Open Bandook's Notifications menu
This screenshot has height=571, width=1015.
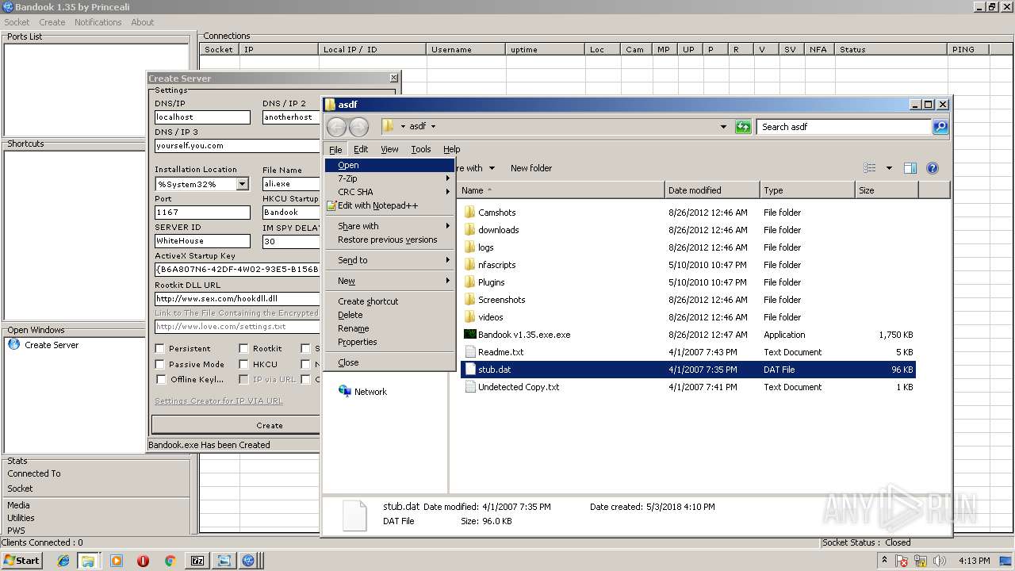(x=98, y=22)
